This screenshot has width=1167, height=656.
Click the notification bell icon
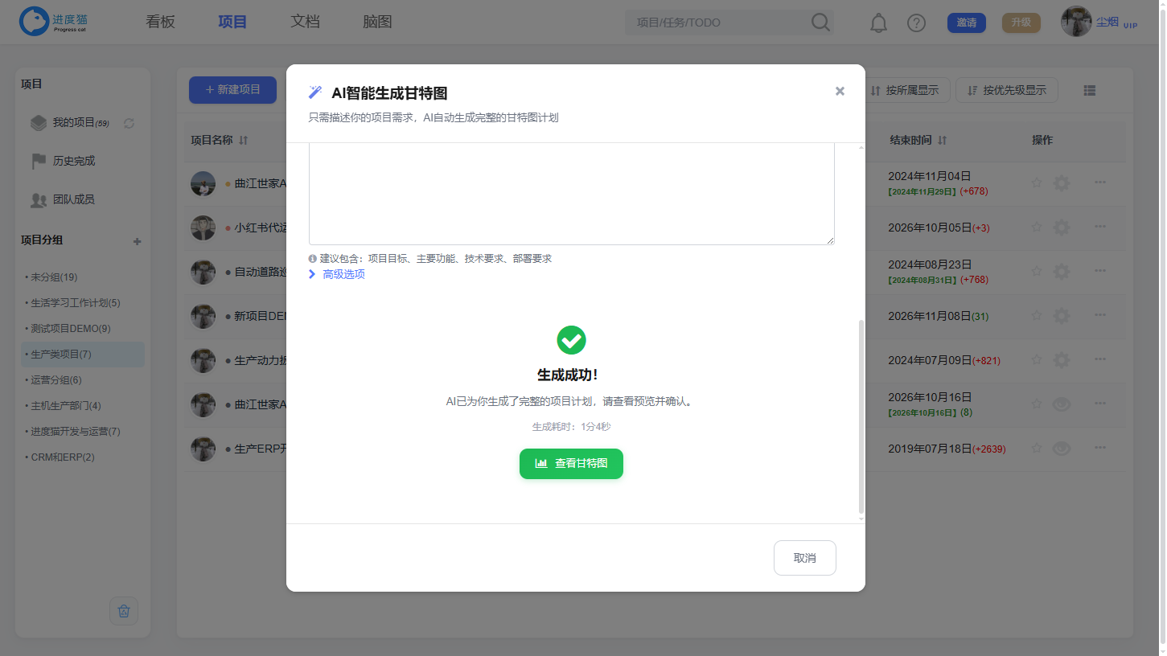(x=878, y=23)
